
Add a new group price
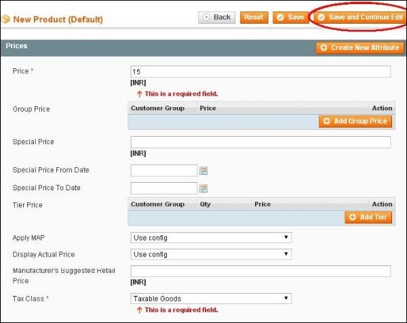coord(355,121)
